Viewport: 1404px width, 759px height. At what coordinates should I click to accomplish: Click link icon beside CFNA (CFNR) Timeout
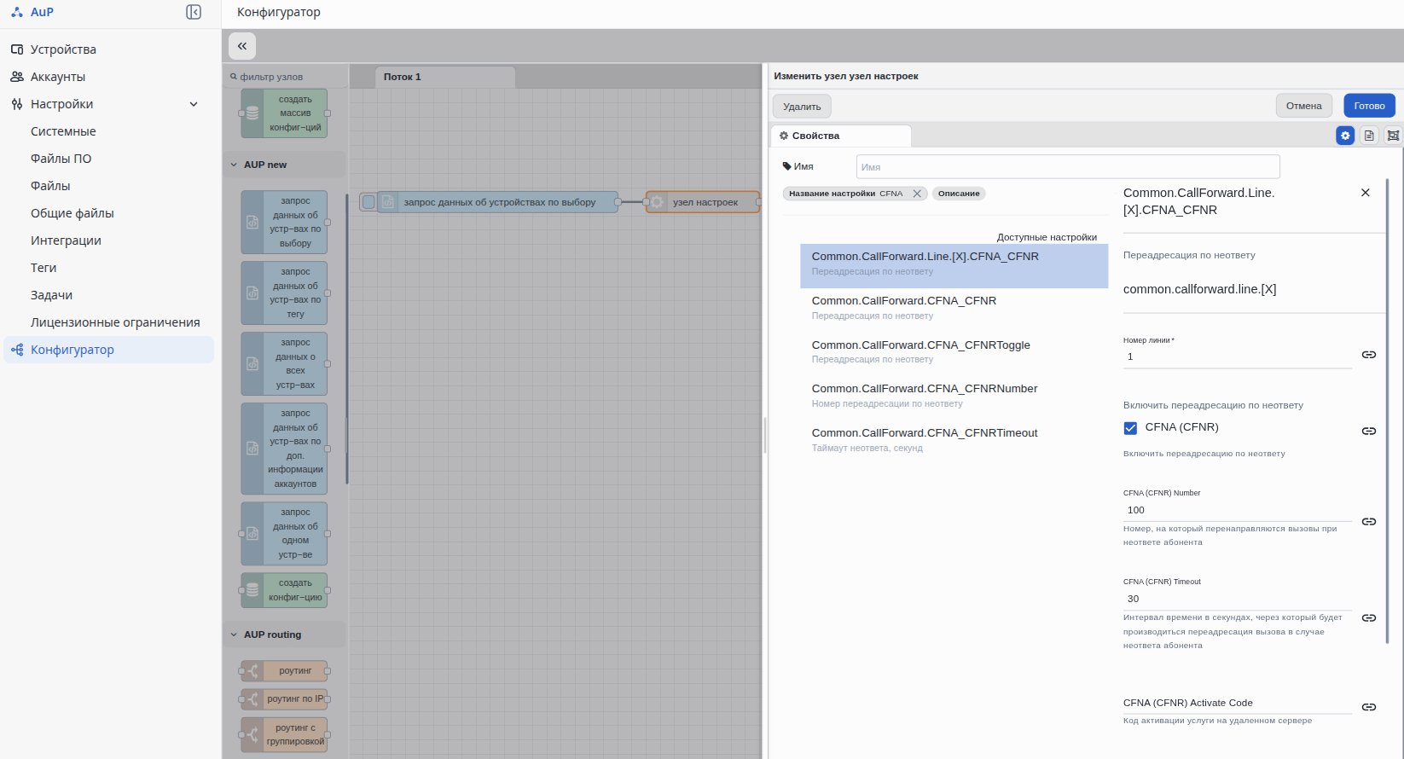[1369, 618]
